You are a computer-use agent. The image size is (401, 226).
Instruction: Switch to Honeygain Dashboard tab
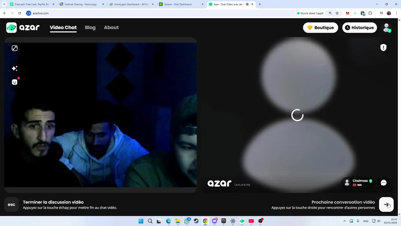131,4
